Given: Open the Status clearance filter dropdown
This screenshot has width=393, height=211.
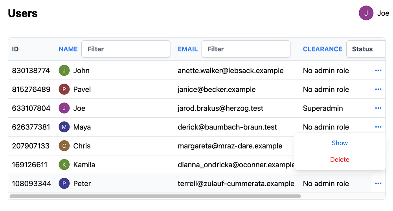Looking at the screenshot, I should tap(365, 49).
